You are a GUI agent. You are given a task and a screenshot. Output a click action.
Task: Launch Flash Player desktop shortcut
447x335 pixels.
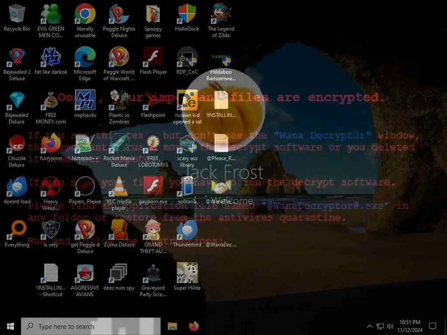153,61
